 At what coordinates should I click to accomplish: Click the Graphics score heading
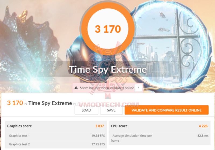[x=19, y=126]
